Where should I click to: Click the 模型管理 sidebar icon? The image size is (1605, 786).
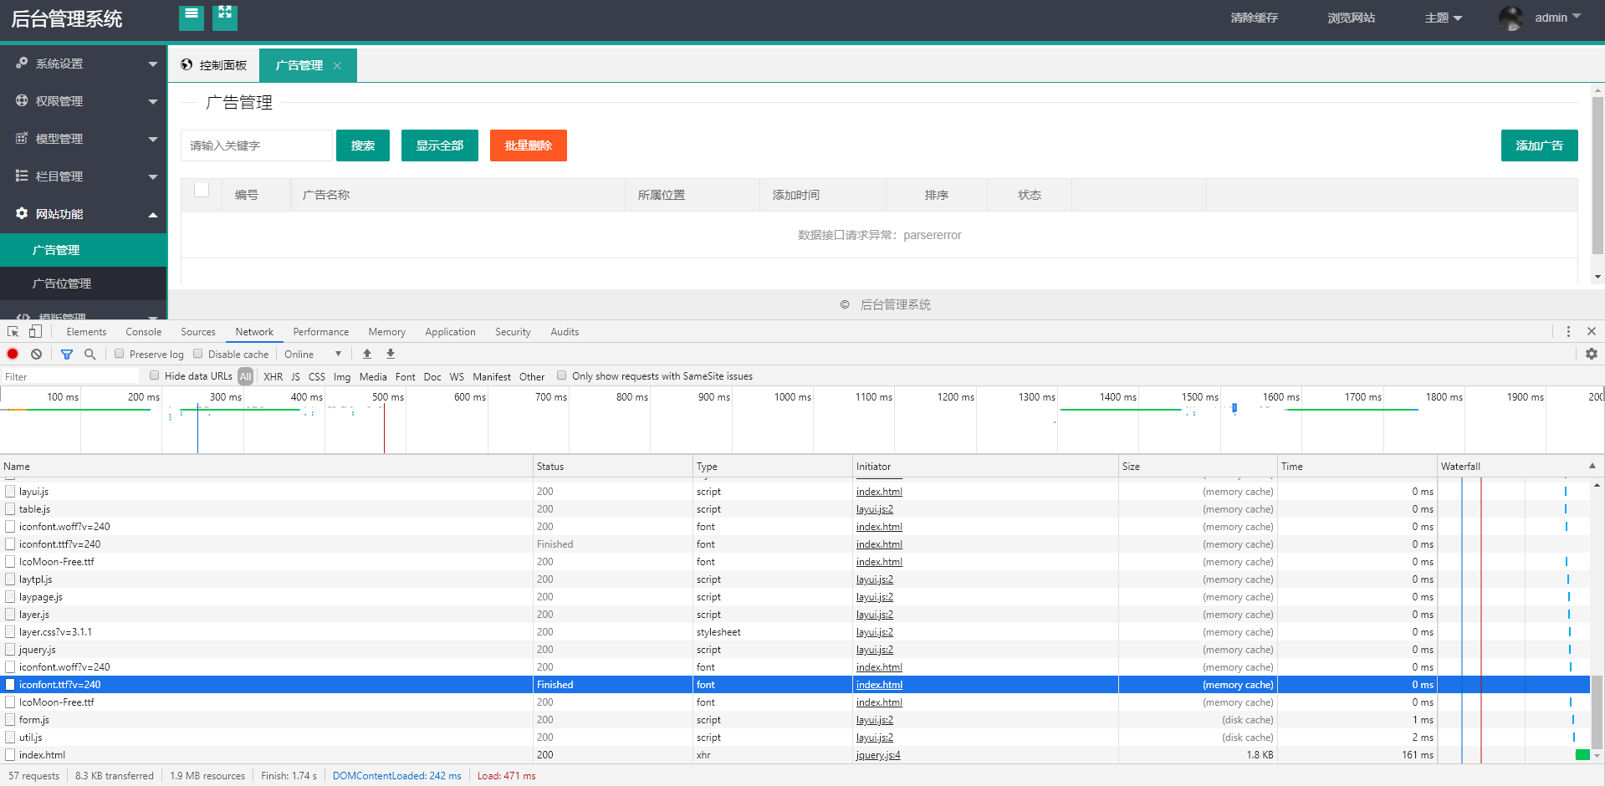click(x=22, y=138)
